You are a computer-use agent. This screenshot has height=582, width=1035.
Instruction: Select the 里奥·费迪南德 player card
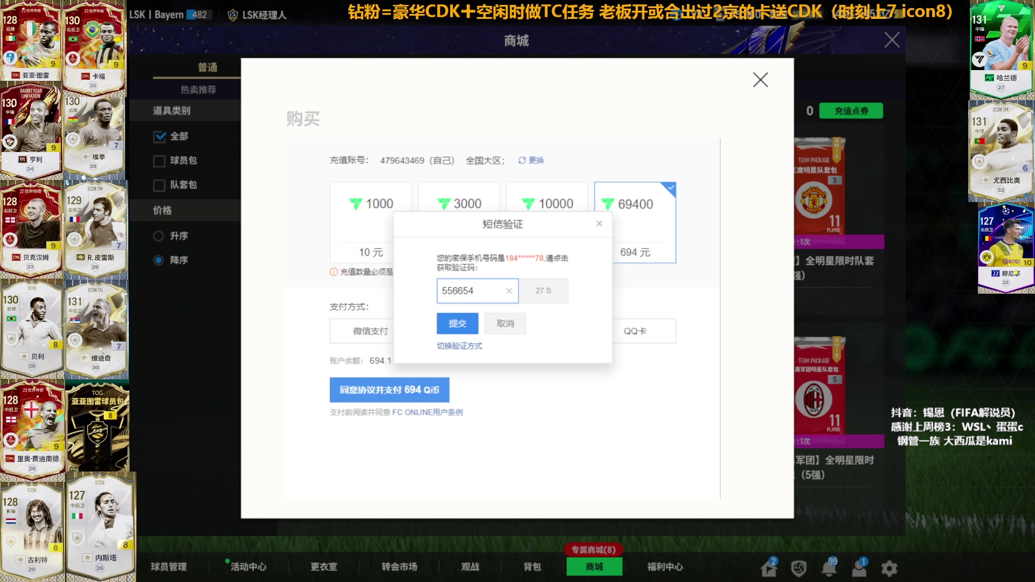32,430
